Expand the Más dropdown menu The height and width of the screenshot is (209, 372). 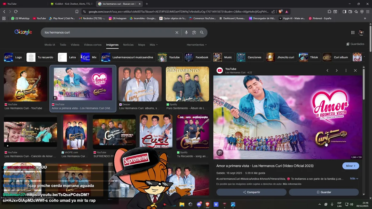154,45
